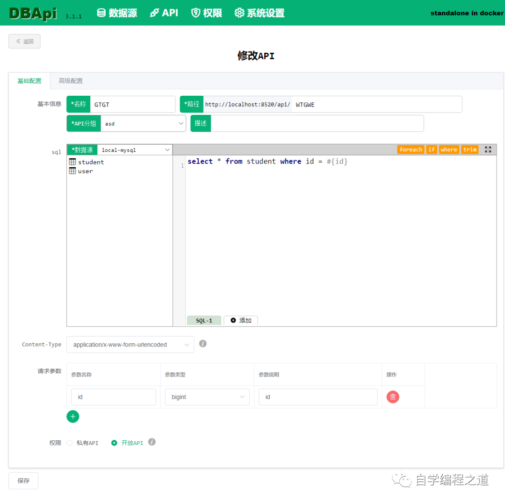Add a request parameter with green plus
The image size is (505, 502).
click(73, 417)
